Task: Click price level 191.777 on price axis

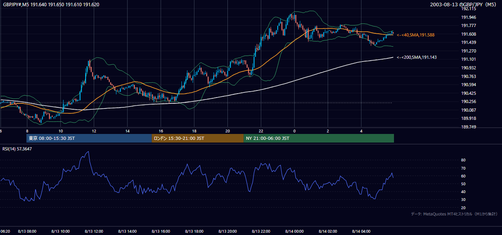Action: coord(469,25)
